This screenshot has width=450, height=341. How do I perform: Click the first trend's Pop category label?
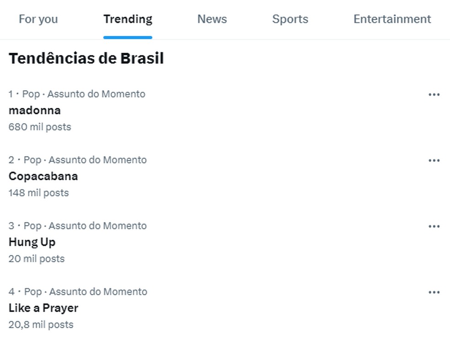click(x=31, y=94)
